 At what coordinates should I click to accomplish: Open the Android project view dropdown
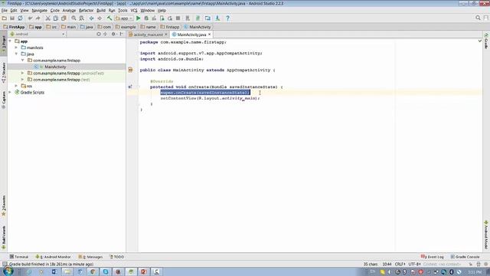pos(38,34)
